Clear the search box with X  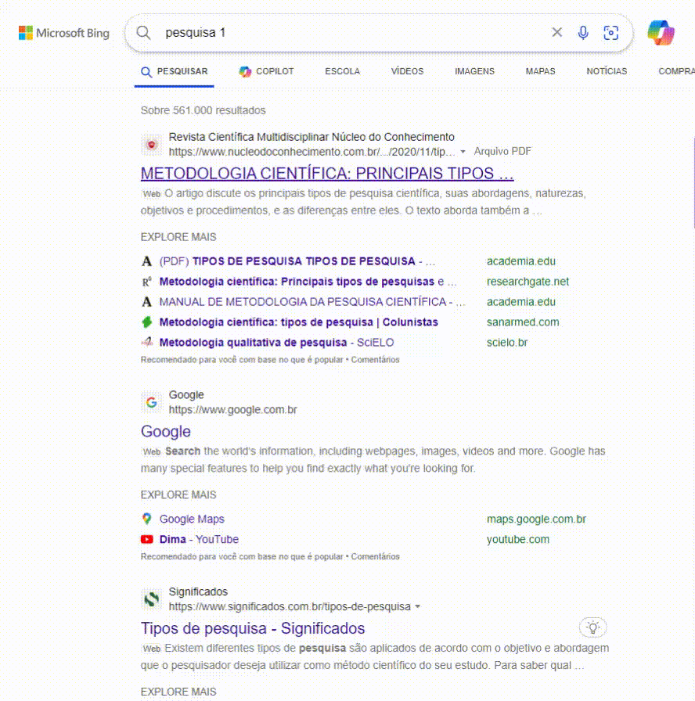pos(556,32)
